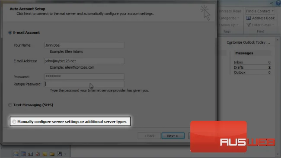
Task: Open Contacts view in navigation bar
Action: [30, 154]
